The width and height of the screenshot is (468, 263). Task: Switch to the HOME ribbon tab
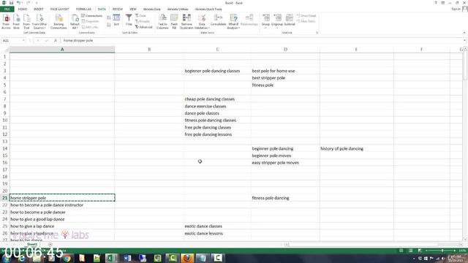pos(23,9)
